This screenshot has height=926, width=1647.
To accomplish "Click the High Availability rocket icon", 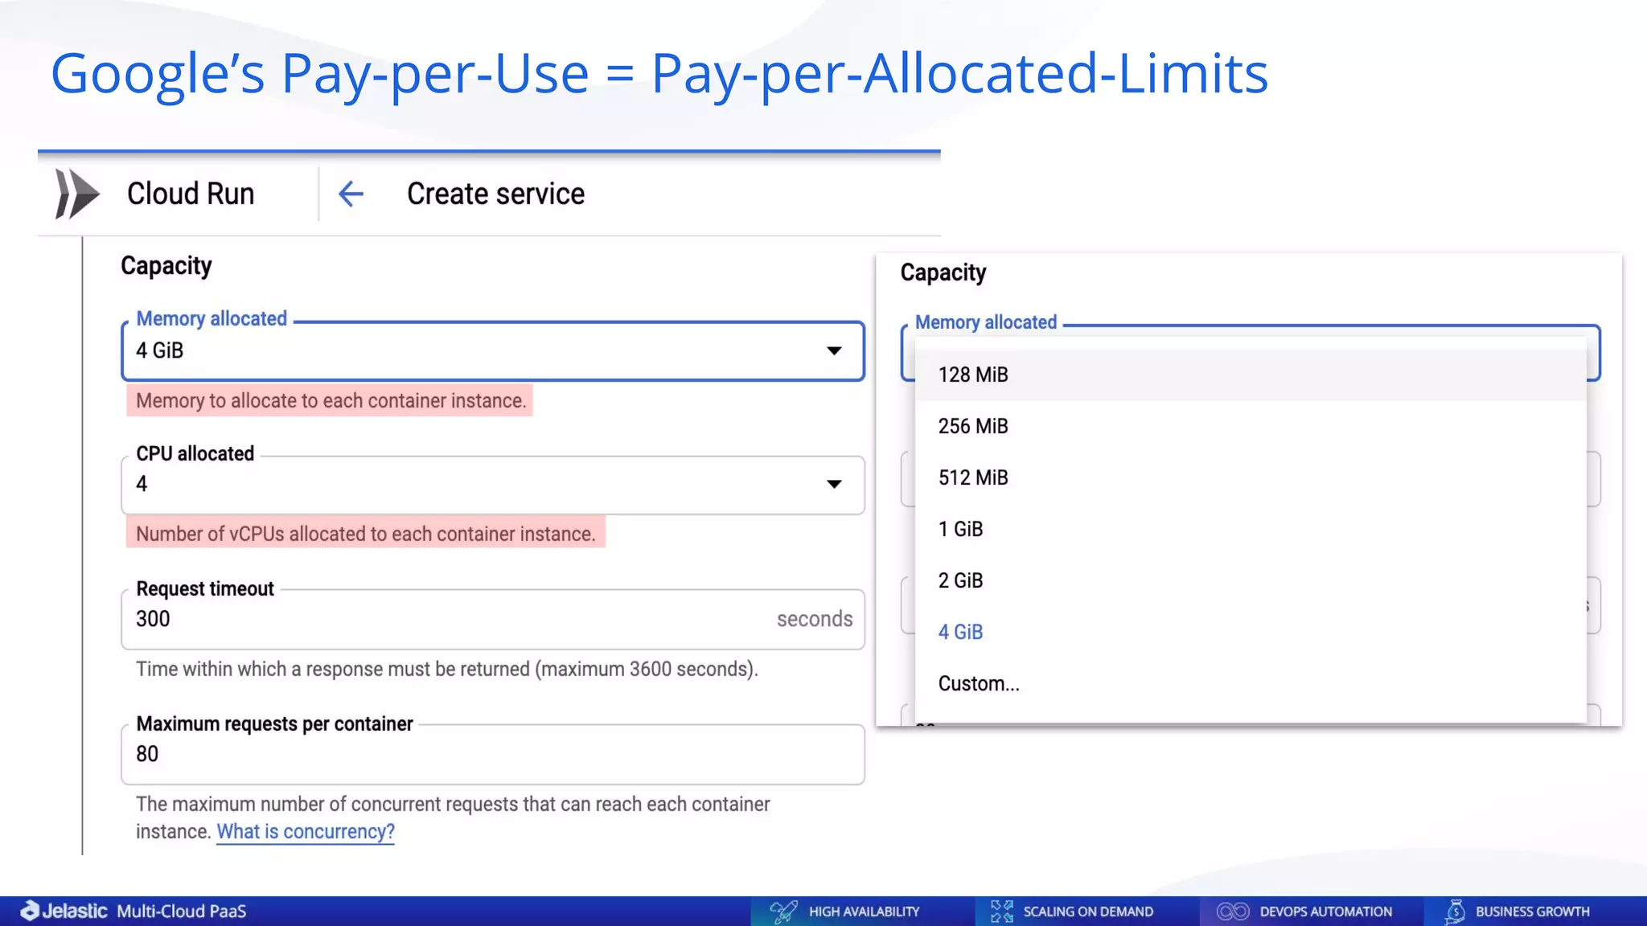I will (x=783, y=912).
